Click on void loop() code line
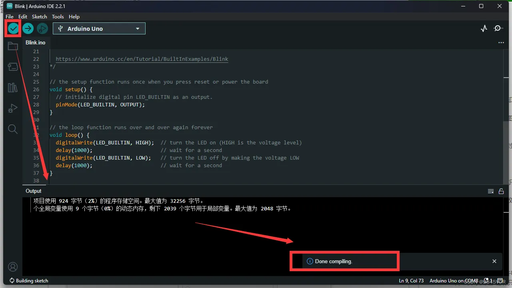512x288 pixels. tap(70, 135)
